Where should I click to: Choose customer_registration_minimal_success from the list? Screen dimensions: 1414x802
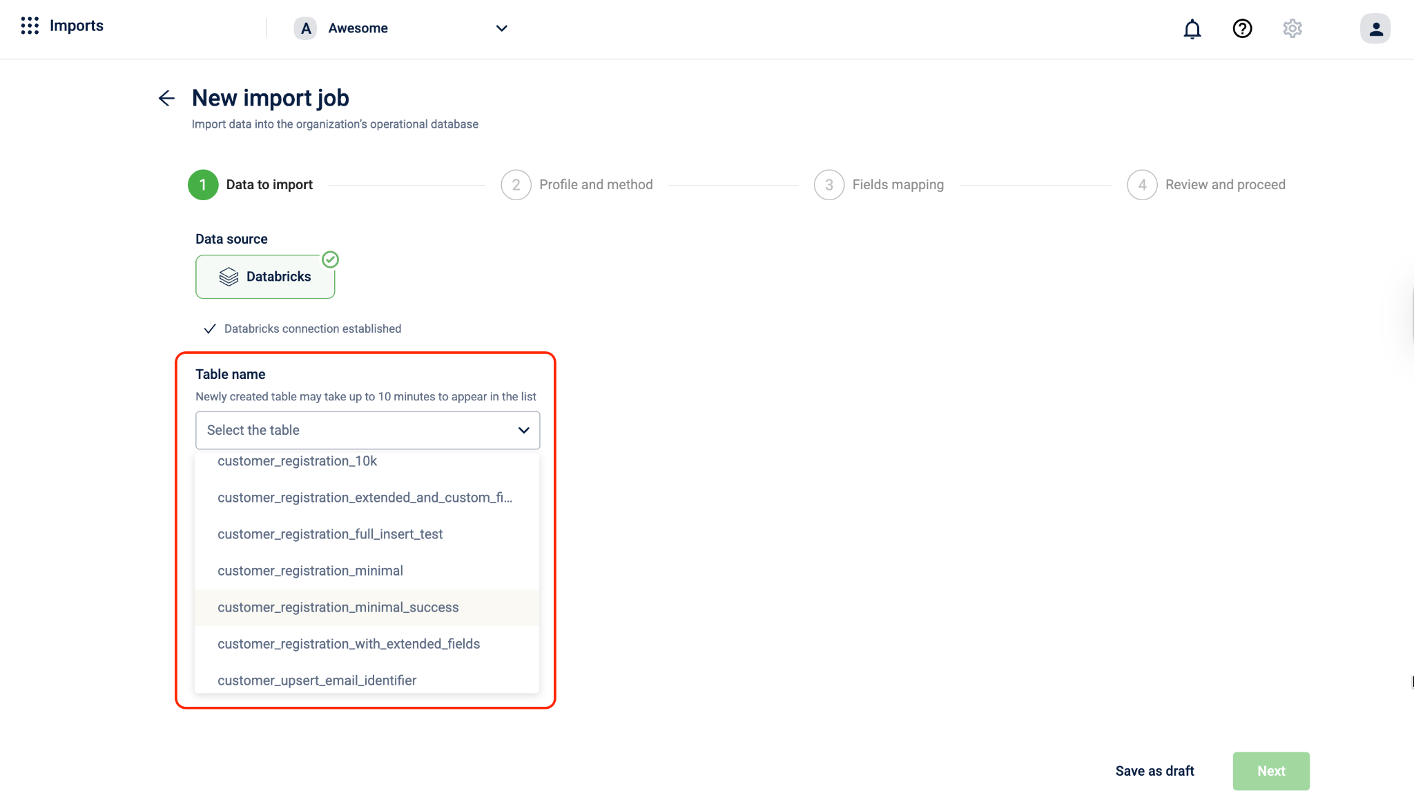coord(338,607)
